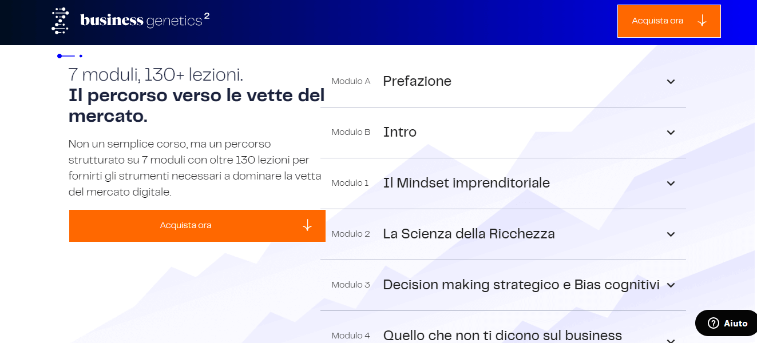Click the arrow icon in header Acquista ora button

tap(702, 21)
